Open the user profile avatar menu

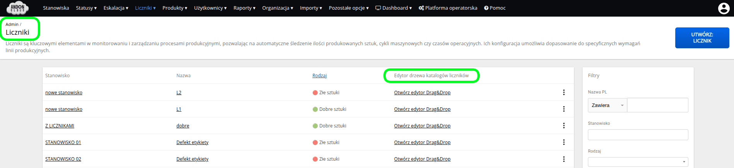coord(724,8)
